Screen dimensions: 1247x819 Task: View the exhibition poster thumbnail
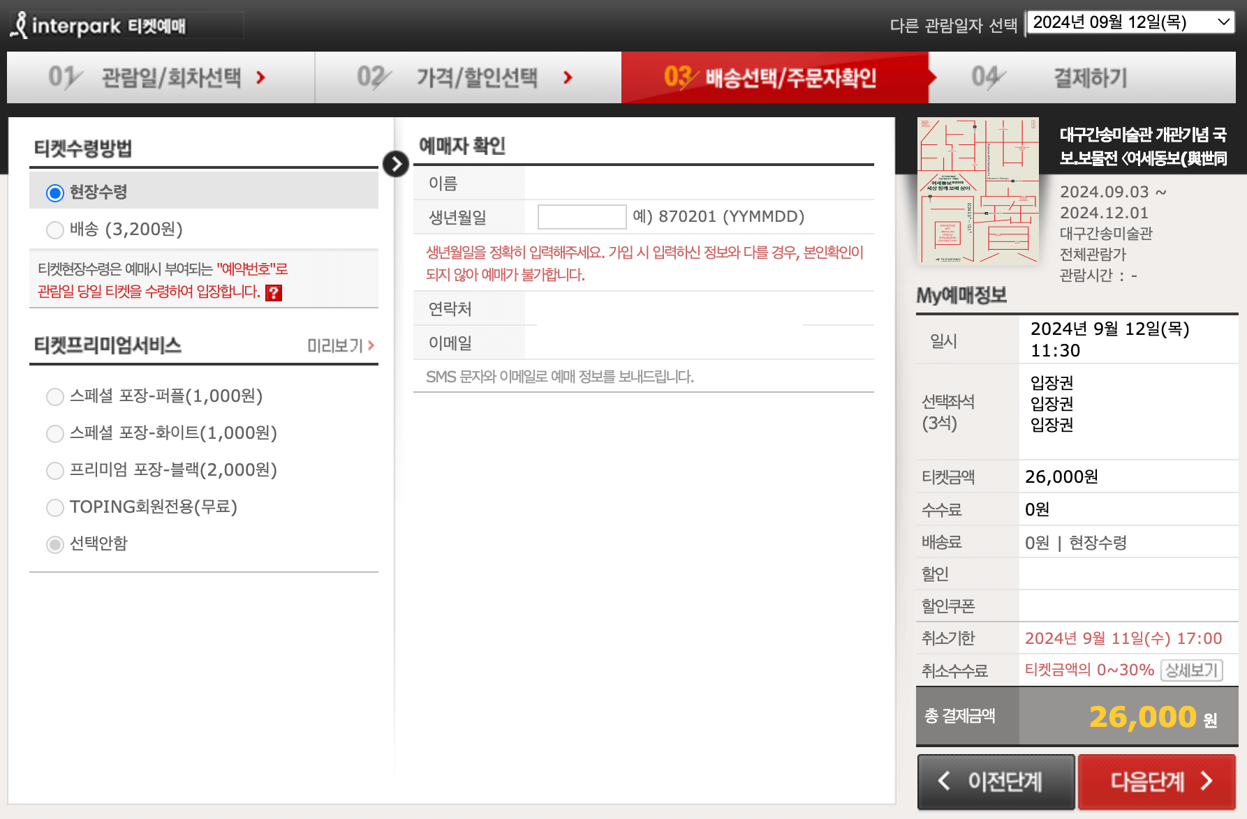click(x=977, y=192)
